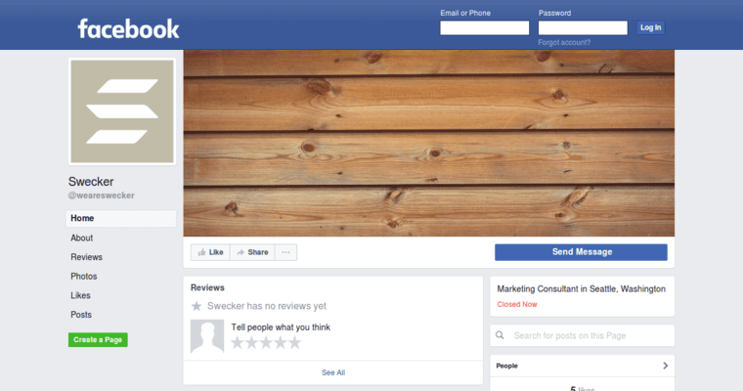Focus the Email or Phone field
Image resolution: width=743 pixels, height=391 pixels.
click(x=484, y=28)
